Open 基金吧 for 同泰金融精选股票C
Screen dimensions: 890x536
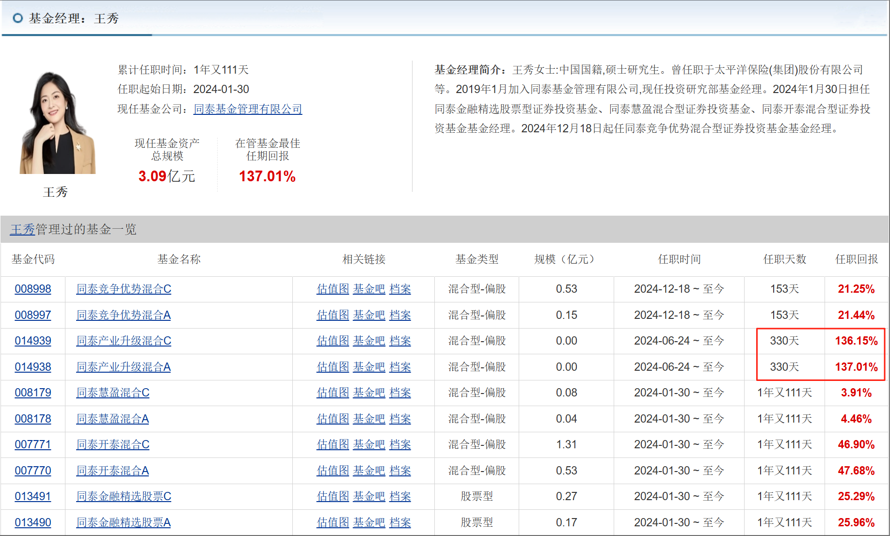point(369,496)
